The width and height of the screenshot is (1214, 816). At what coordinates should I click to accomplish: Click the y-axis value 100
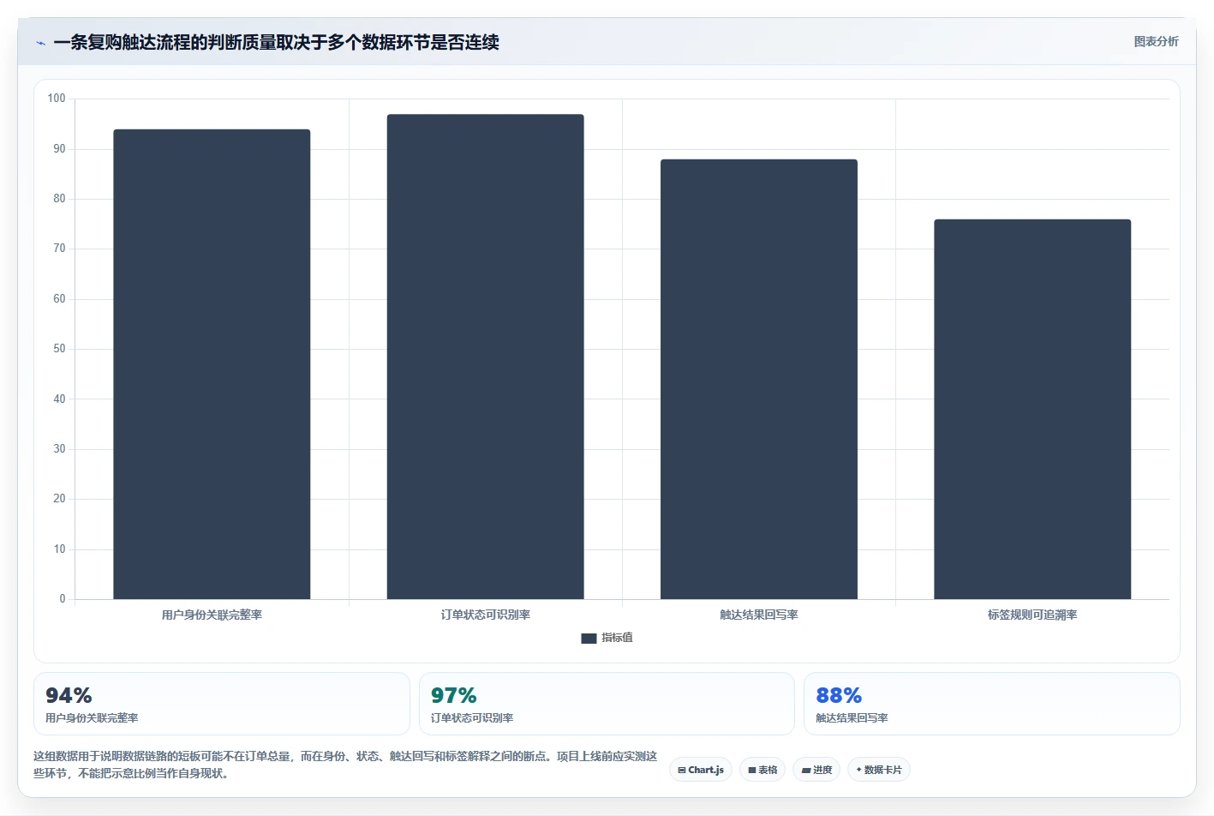coord(57,99)
